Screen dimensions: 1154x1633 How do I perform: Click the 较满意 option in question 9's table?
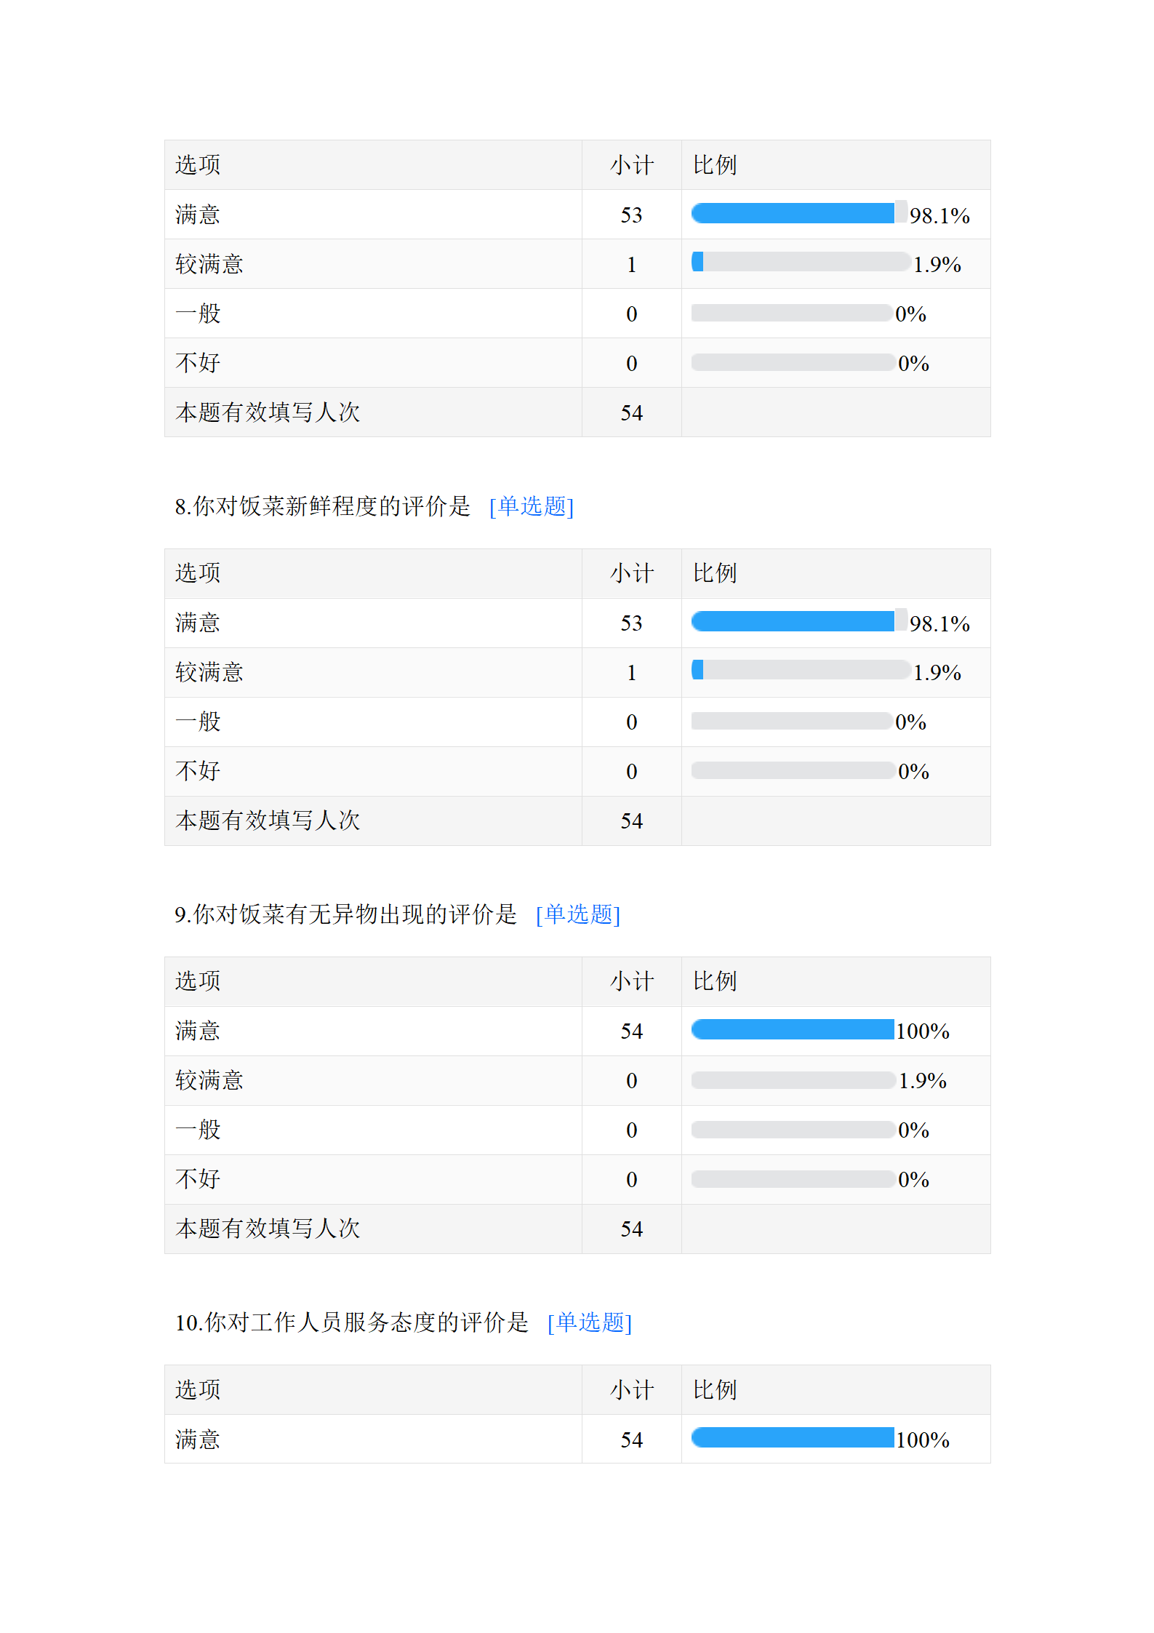tap(209, 1080)
